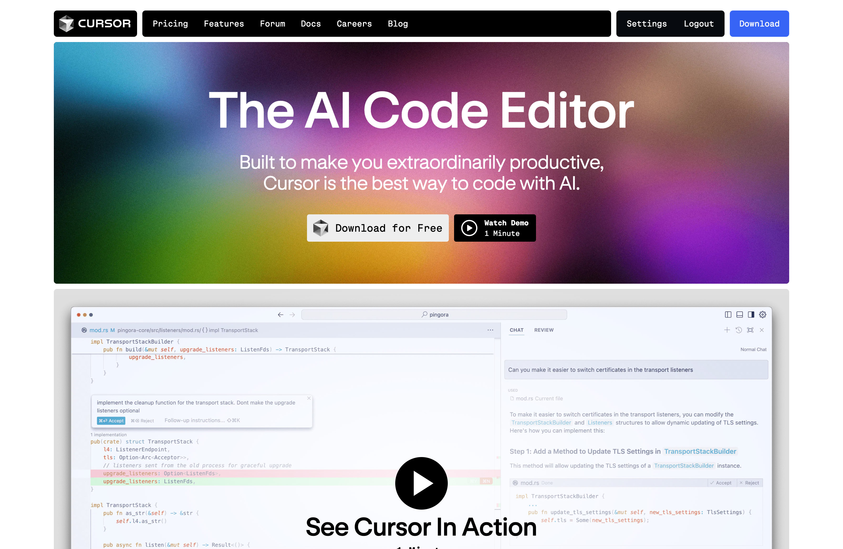Click the chat panel new conversation icon
This screenshot has width=843, height=549.
coord(727,330)
